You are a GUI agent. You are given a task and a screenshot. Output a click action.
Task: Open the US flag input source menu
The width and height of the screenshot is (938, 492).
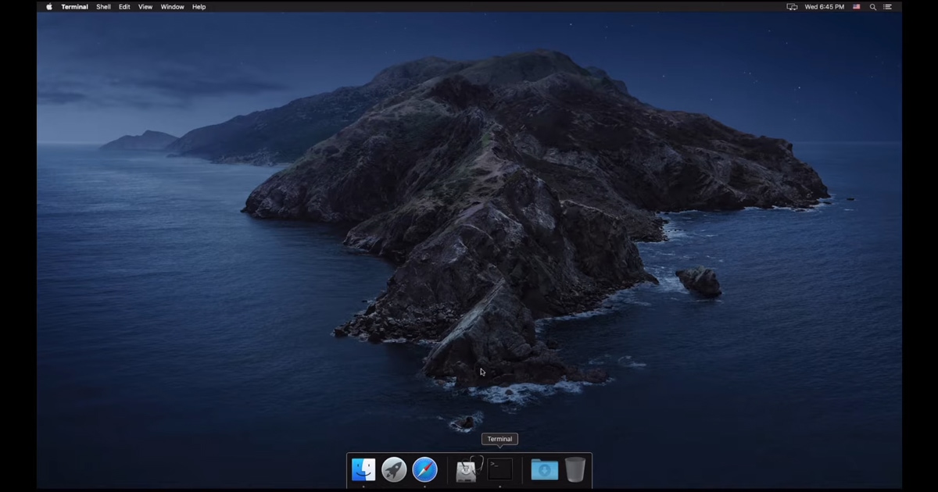coord(857,7)
